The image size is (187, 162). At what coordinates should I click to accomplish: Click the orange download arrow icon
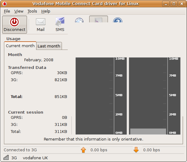tap(136, 150)
